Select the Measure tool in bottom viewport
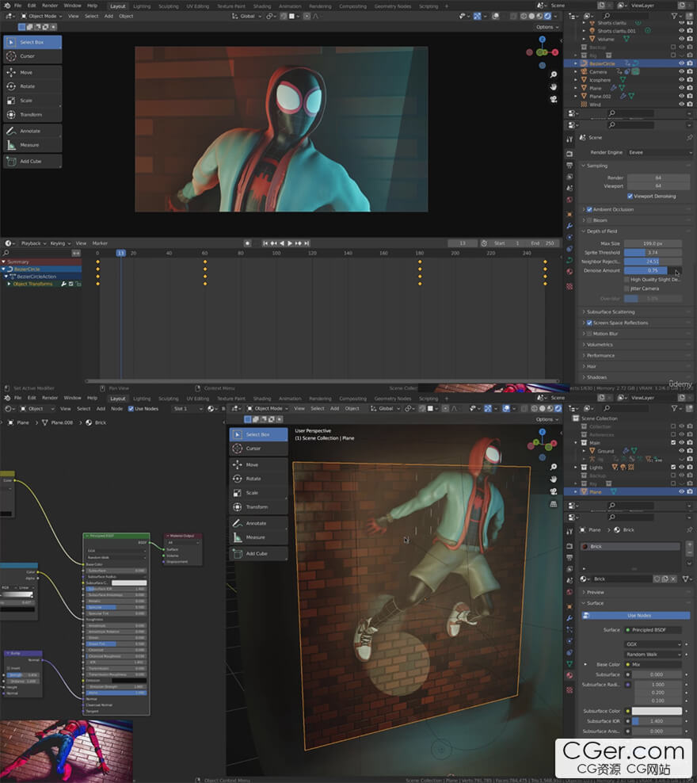The width and height of the screenshot is (697, 783). click(258, 537)
